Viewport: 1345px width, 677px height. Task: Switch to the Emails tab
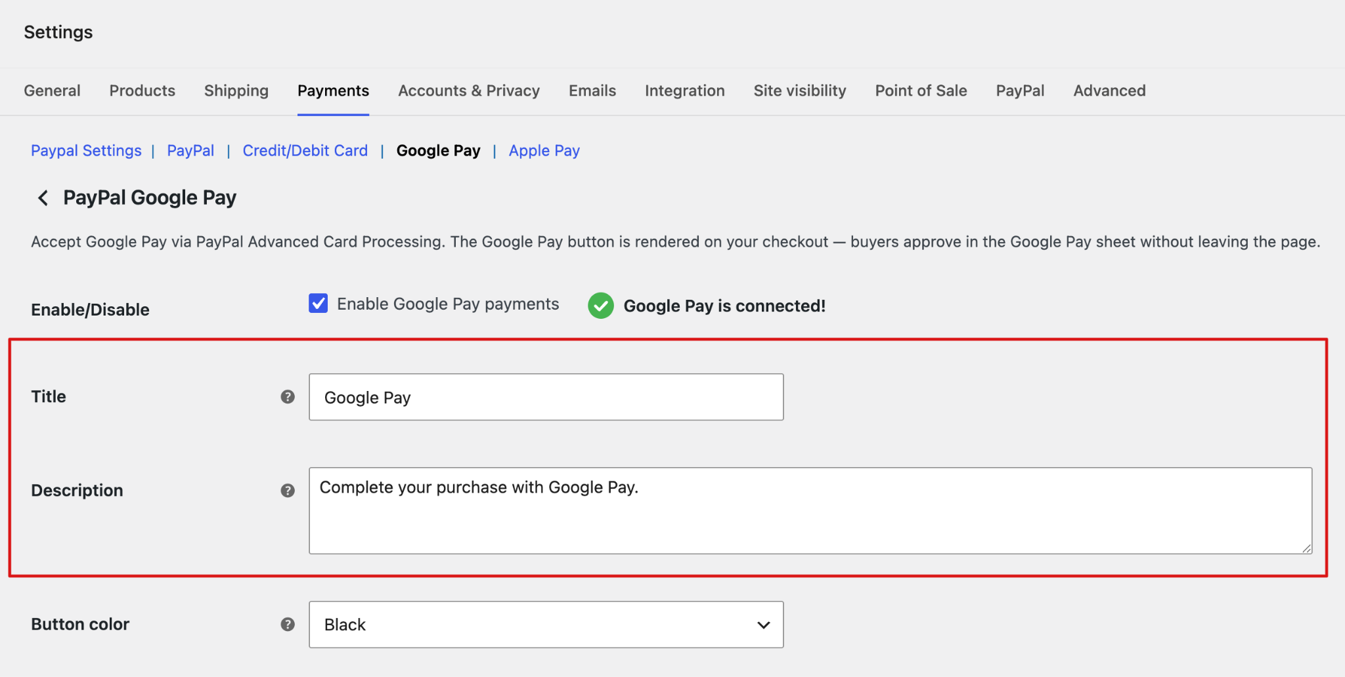[592, 91]
